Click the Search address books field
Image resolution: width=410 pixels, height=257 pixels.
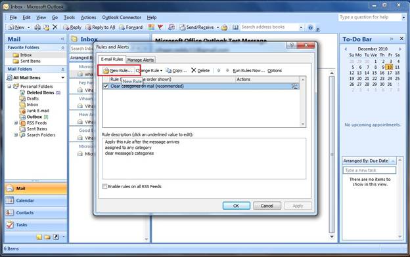269,27
